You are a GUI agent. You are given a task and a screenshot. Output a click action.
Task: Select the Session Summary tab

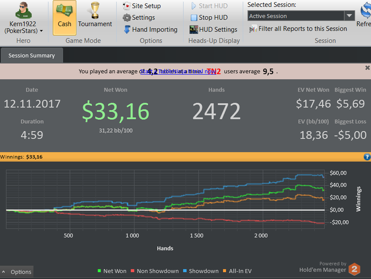click(32, 56)
